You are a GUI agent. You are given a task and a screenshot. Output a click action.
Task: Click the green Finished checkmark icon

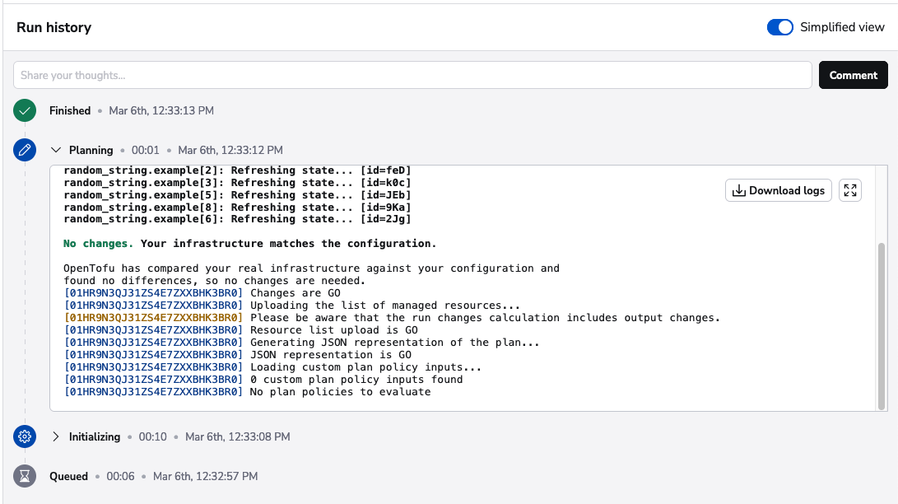tap(25, 110)
